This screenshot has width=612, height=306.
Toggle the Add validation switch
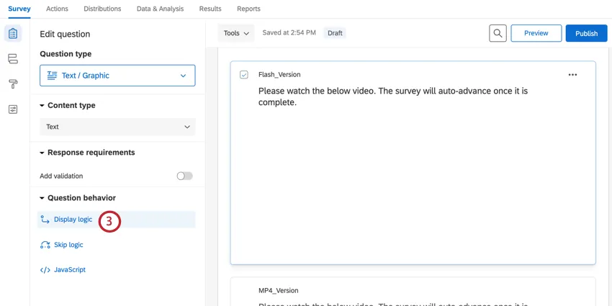pyautogui.click(x=184, y=176)
